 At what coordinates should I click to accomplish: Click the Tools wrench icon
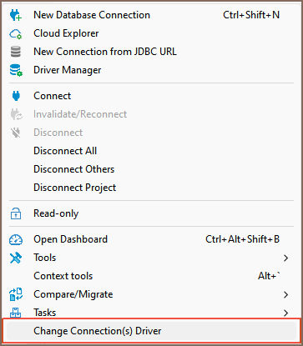[x=16, y=258]
